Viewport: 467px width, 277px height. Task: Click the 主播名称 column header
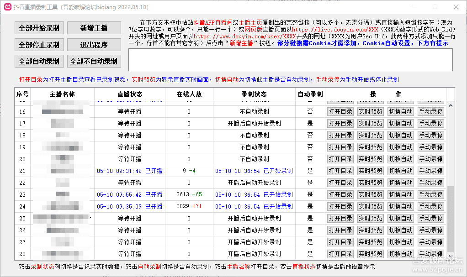pos(62,94)
